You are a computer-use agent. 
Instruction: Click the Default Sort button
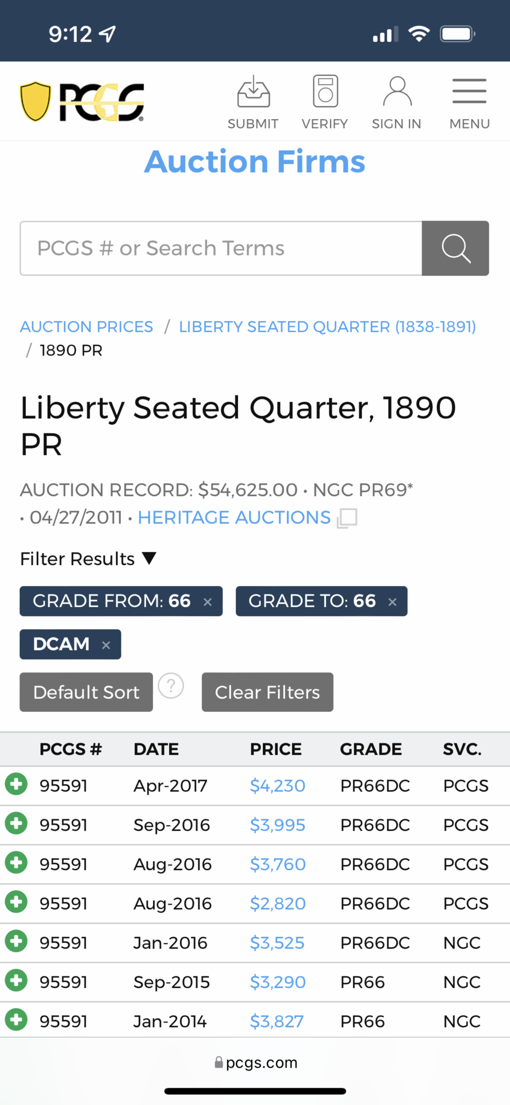click(86, 692)
